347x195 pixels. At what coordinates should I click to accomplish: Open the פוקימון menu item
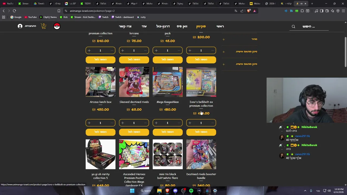coord(201,26)
